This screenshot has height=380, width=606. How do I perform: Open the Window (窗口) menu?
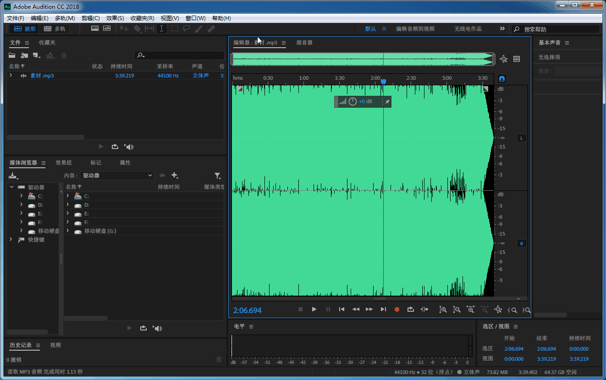coord(196,18)
